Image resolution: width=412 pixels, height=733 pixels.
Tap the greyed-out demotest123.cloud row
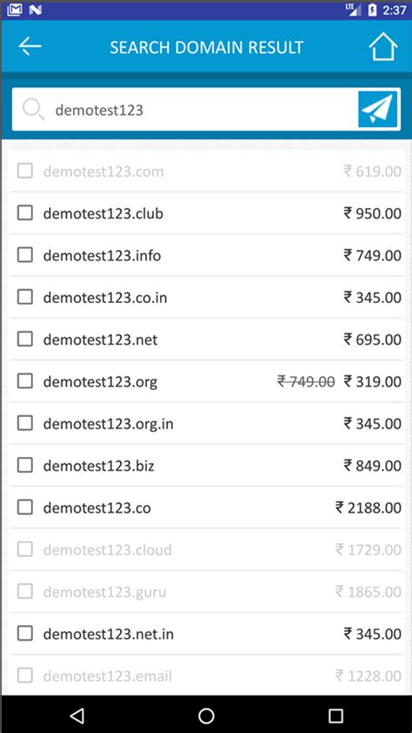(x=206, y=550)
